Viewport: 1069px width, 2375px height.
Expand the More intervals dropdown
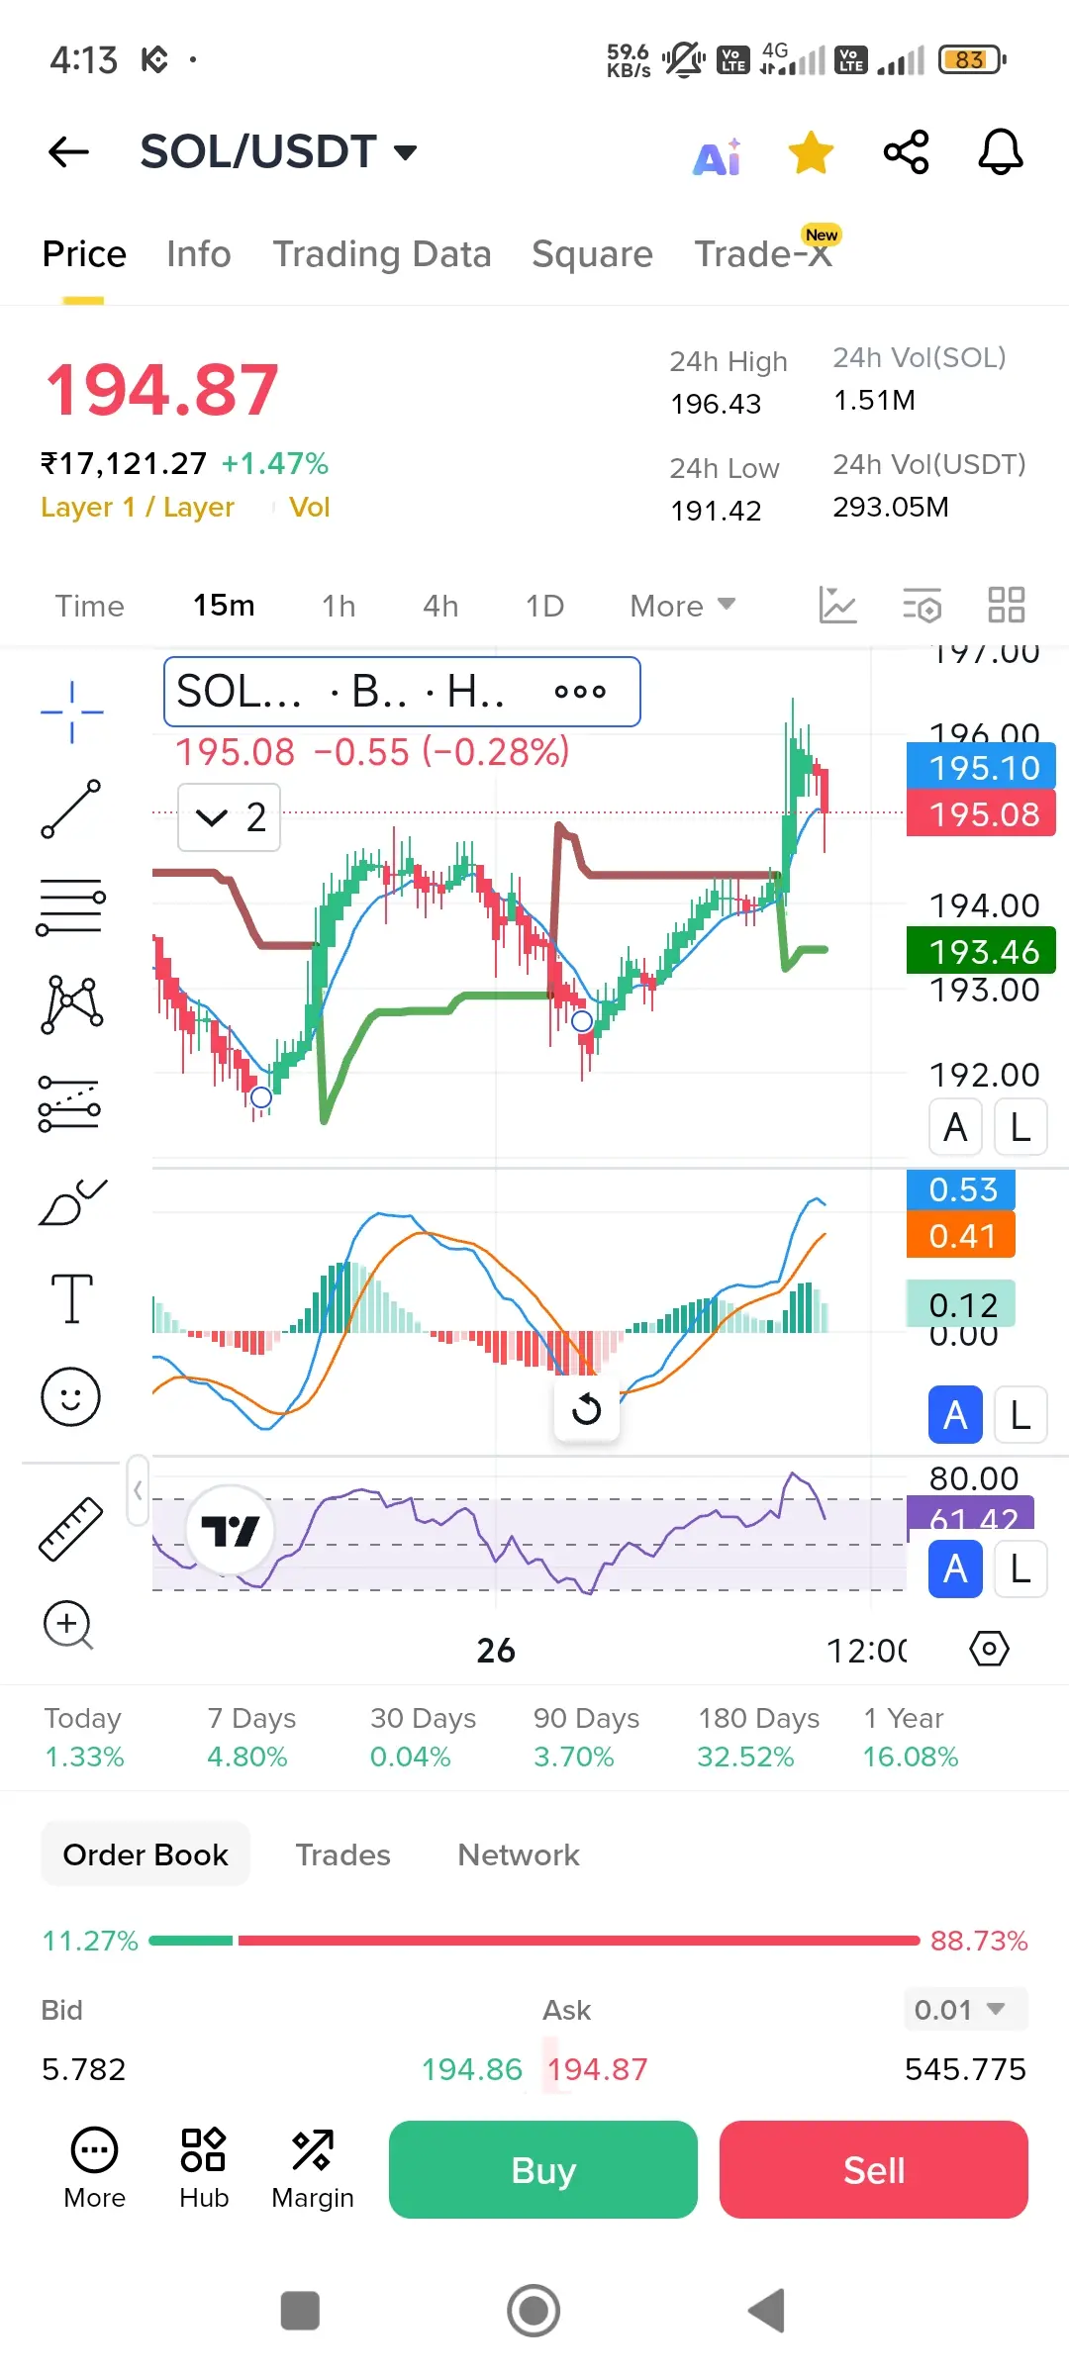[x=682, y=606]
